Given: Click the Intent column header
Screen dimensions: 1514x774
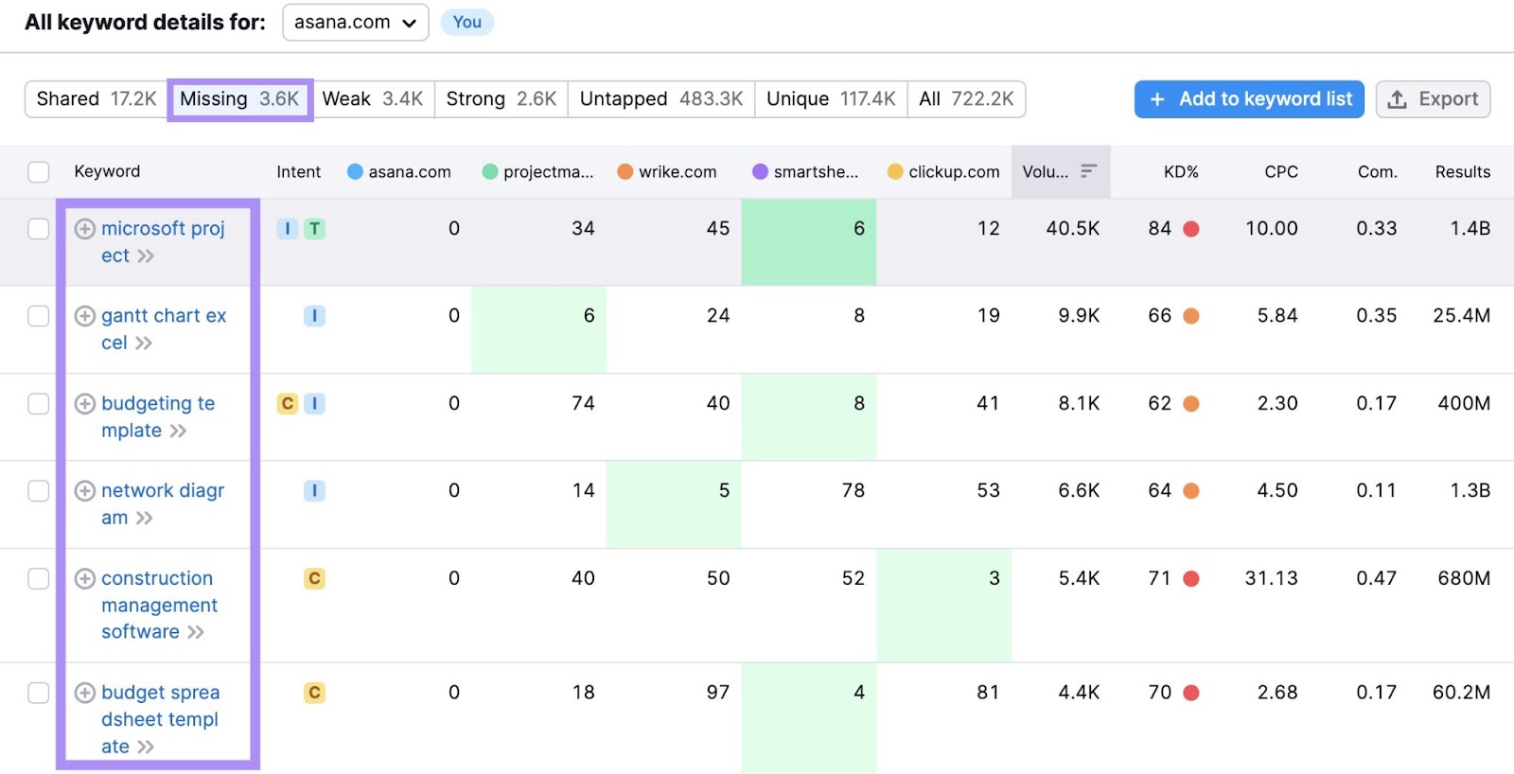Looking at the screenshot, I should [x=298, y=171].
